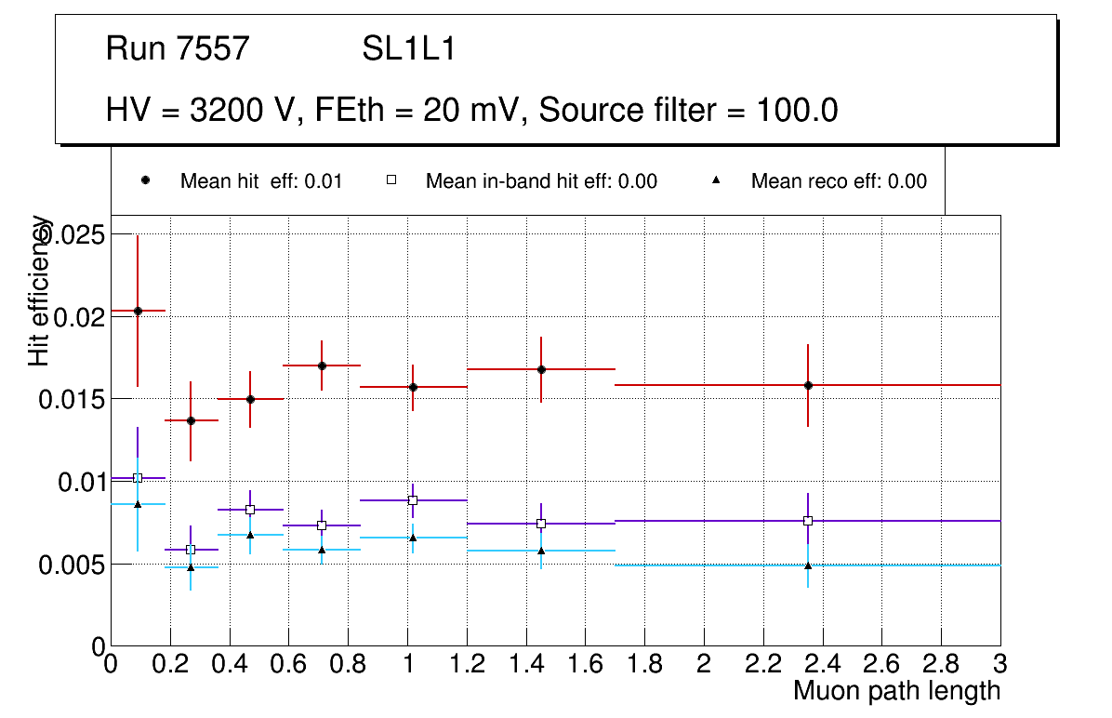Select the 'SL1L1' label in title box

click(x=409, y=49)
